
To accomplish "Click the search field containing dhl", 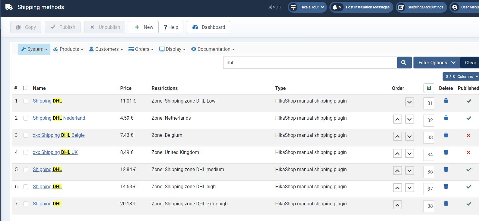I will [x=310, y=63].
